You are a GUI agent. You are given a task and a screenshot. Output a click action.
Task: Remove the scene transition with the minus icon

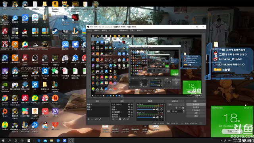(x=180, y=108)
